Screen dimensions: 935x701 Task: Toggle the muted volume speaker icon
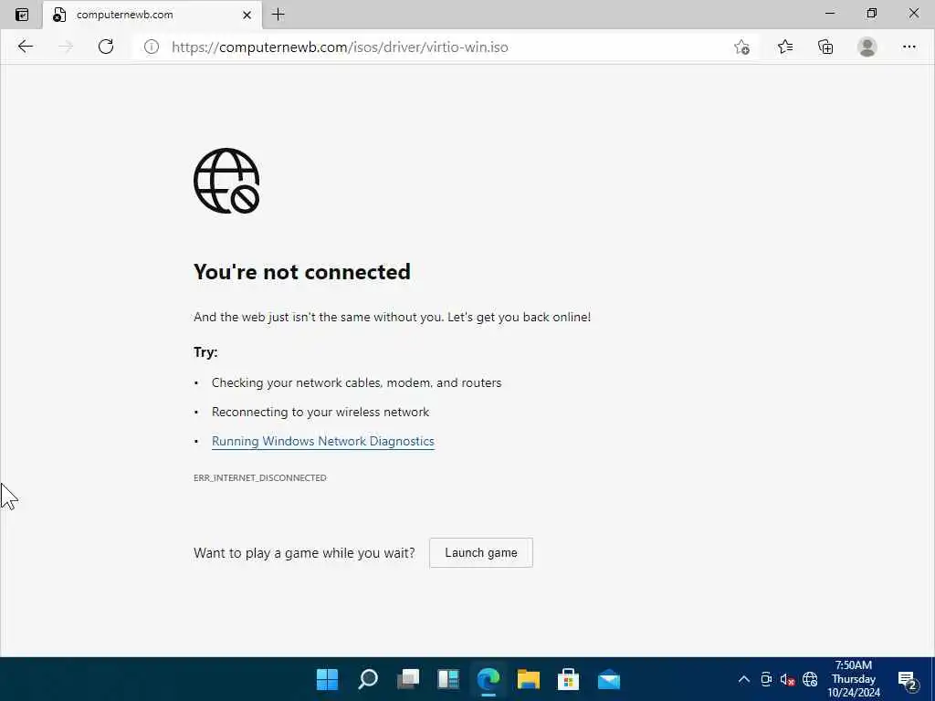coord(787,679)
